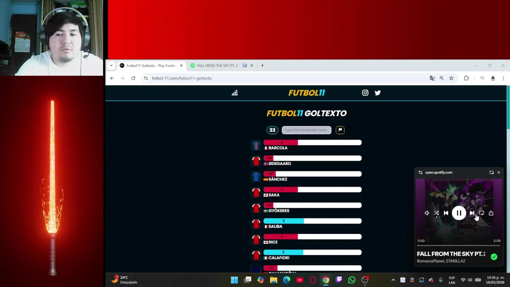Open Microsoft Edge from the taskbar

(x=286, y=280)
